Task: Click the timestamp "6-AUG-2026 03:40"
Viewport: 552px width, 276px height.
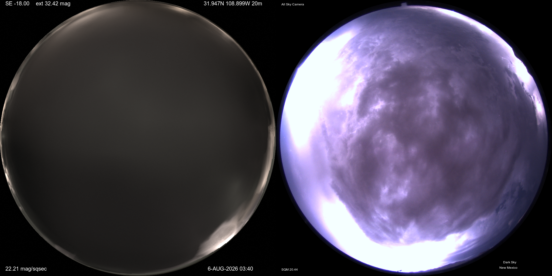Action: coord(230,269)
